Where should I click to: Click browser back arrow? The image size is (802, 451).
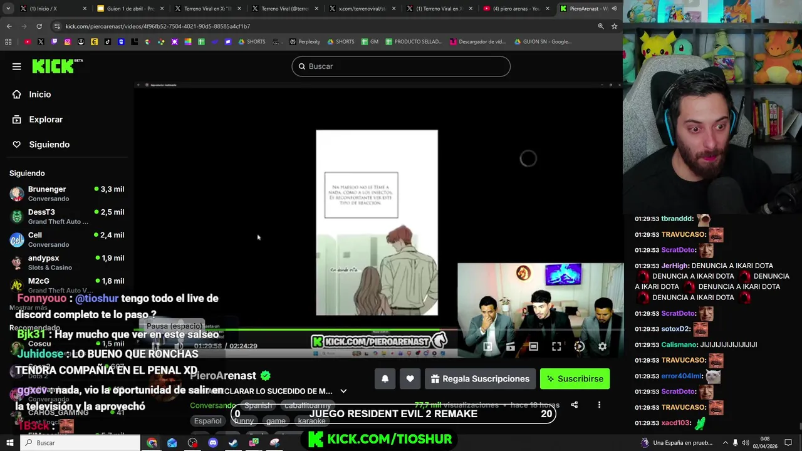(x=9, y=26)
